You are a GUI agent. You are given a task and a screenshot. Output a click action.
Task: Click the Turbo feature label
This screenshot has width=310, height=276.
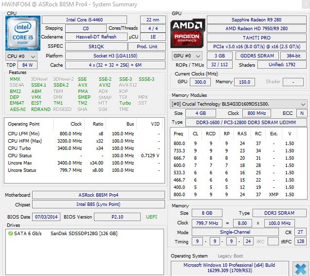[x=125, y=103]
